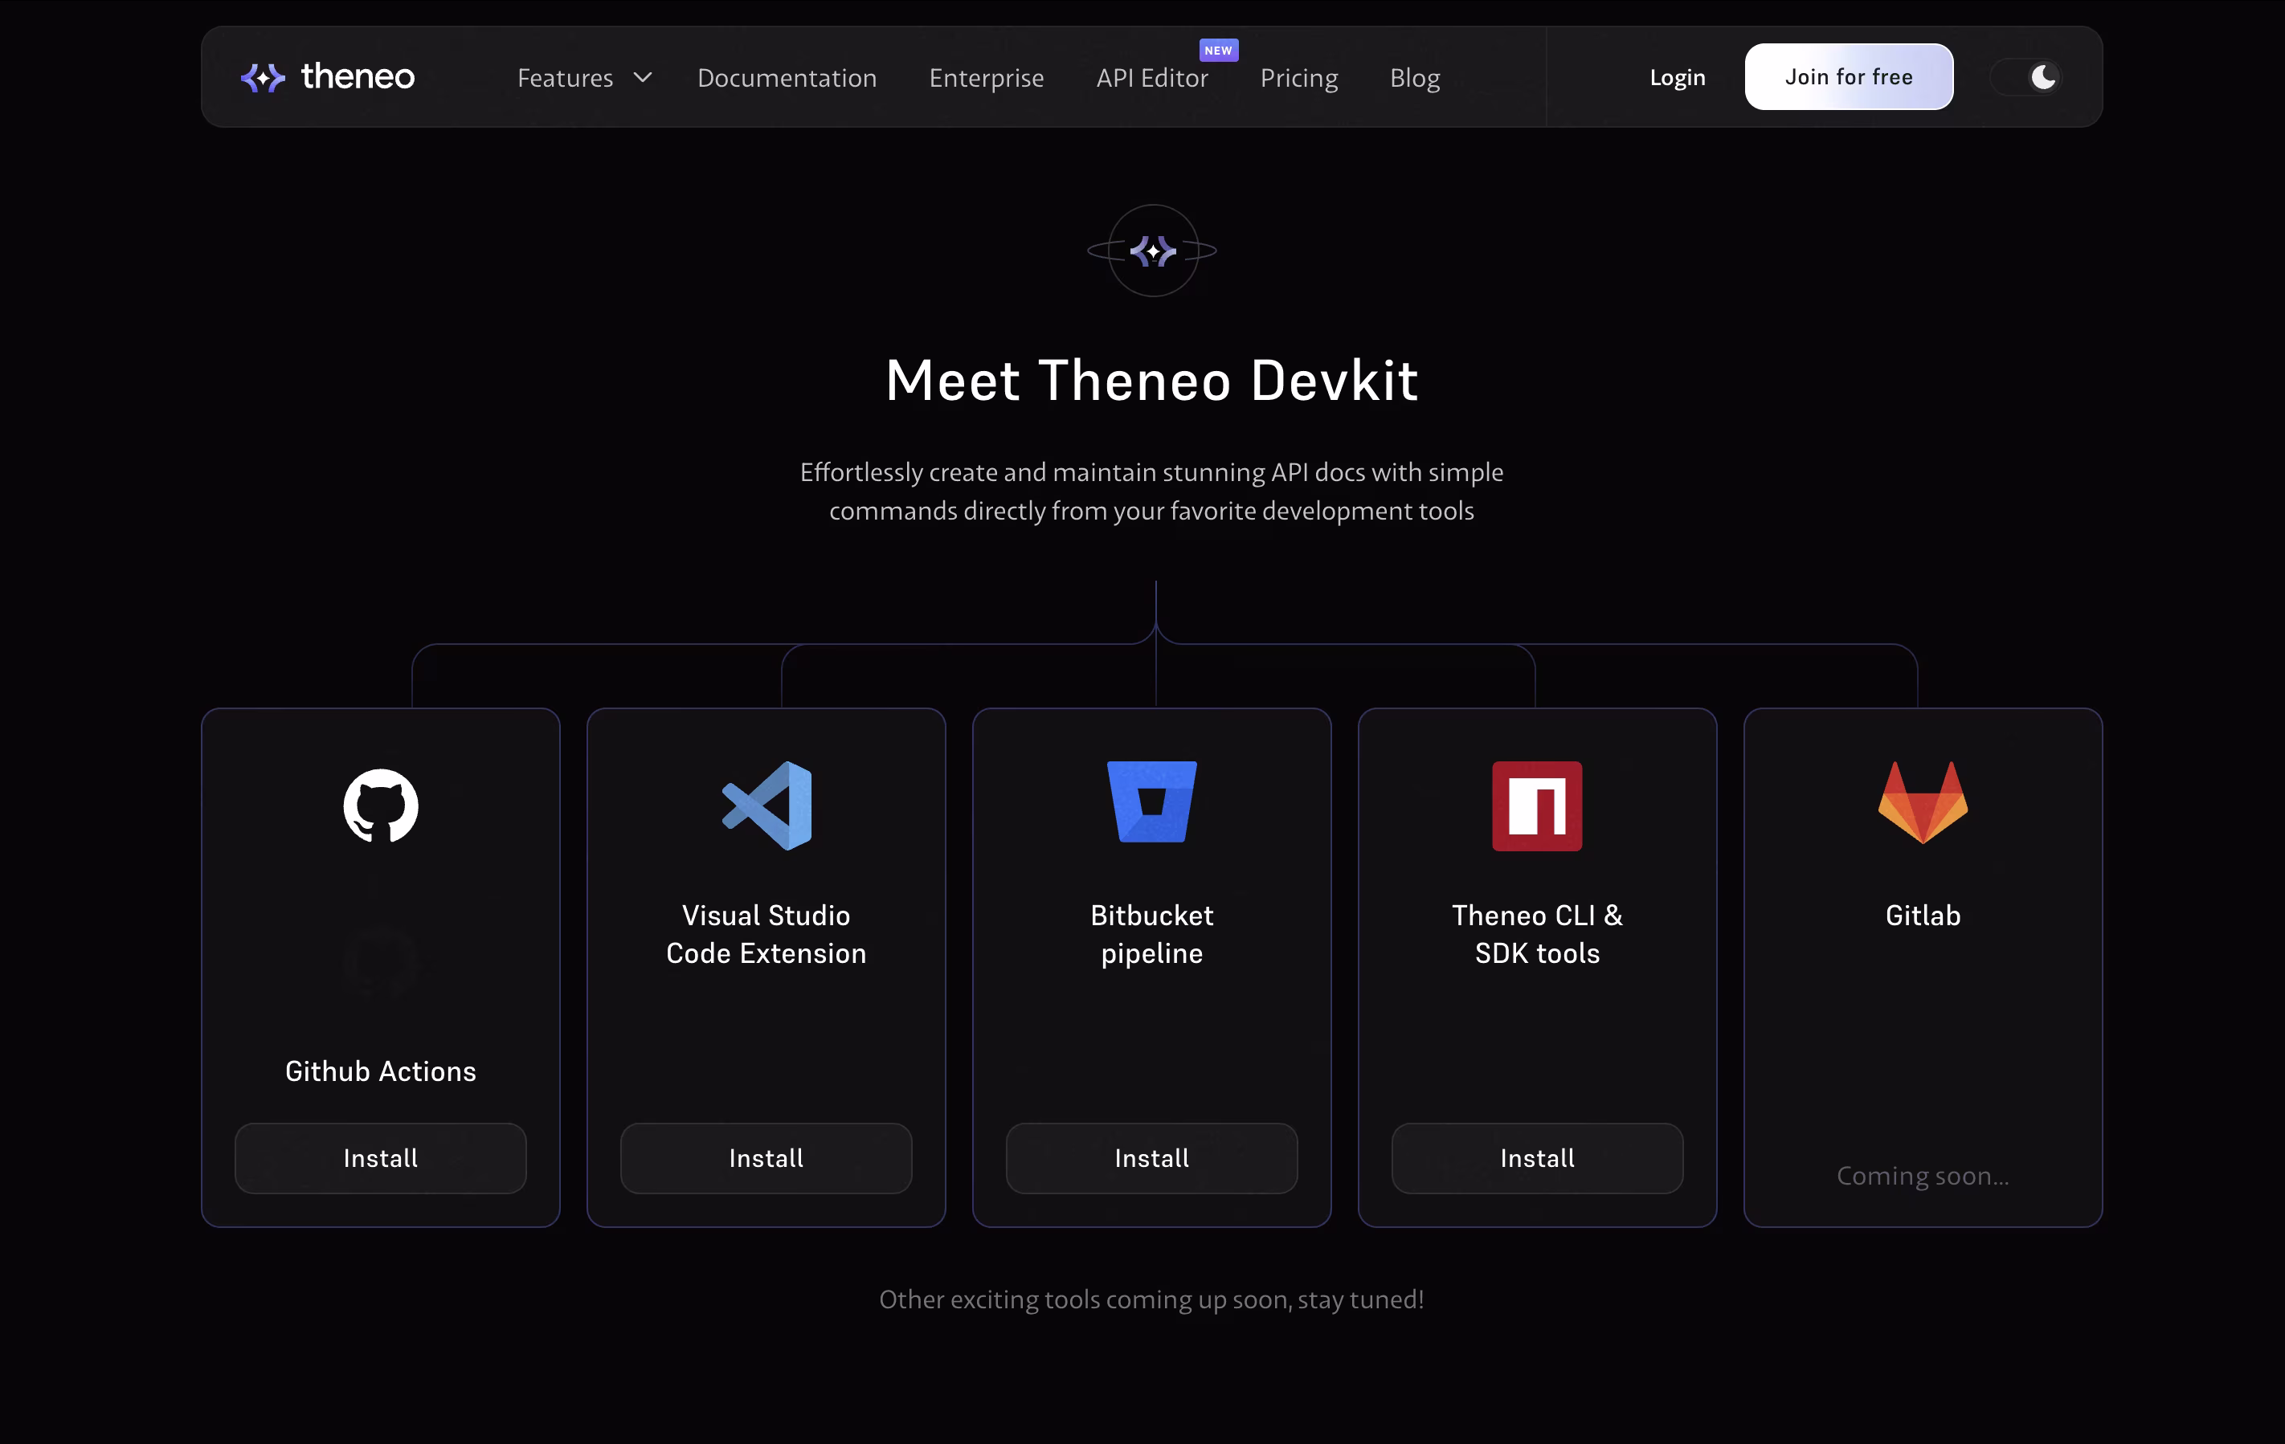The height and width of the screenshot is (1444, 2285).
Task: Click the Login link
Action: (1677, 78)
